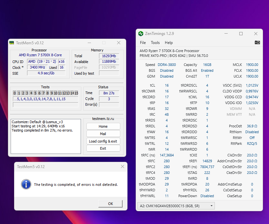Click the Time field showing 8m 27s
Viewport: 269px width, 224px height.
109,93
